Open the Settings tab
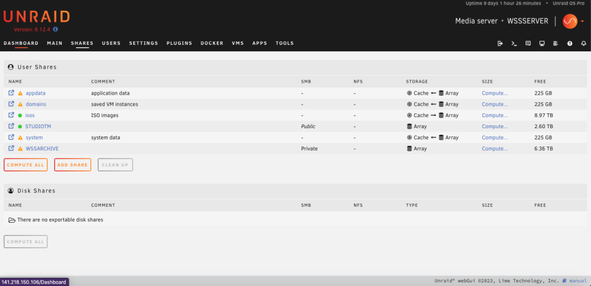The width and height of the screenshot is (591, 286). pyautogui.click(x=144, y=43)
